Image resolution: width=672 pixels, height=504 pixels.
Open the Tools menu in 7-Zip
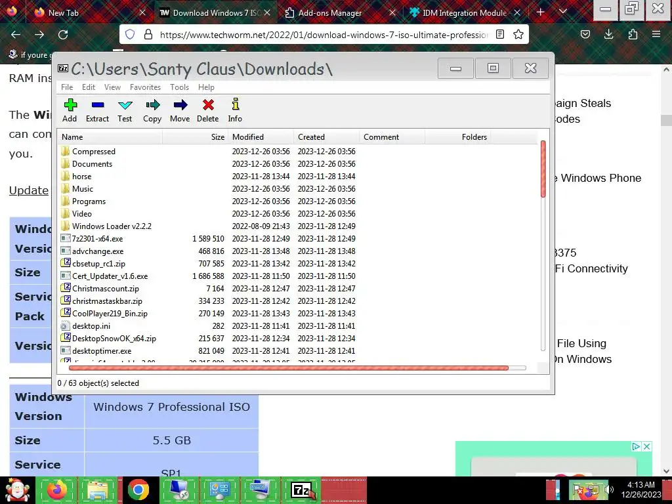point(179,87)
